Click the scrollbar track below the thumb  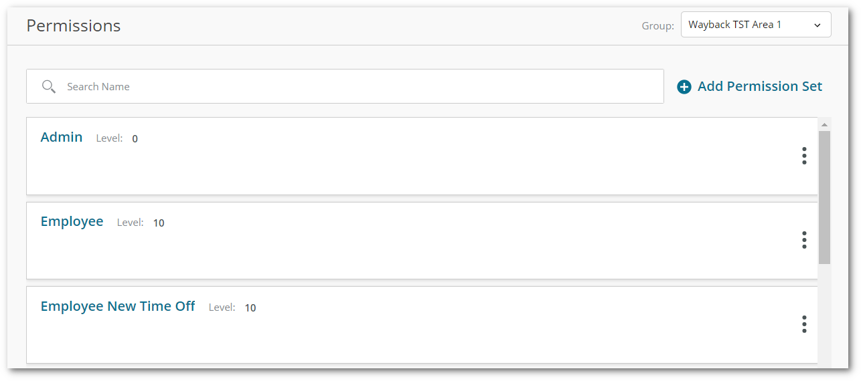(x=824, y=314)
